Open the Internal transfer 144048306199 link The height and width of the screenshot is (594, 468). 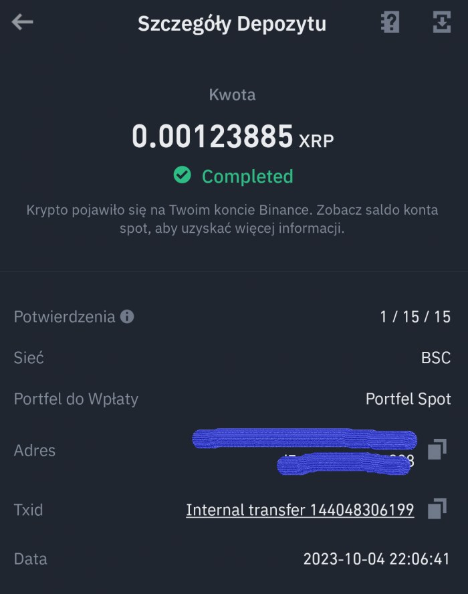(301, 510)
